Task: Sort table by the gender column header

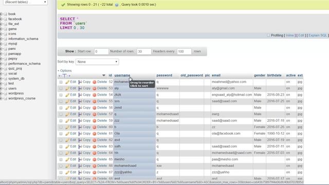Action: click(x=260, y=76)
